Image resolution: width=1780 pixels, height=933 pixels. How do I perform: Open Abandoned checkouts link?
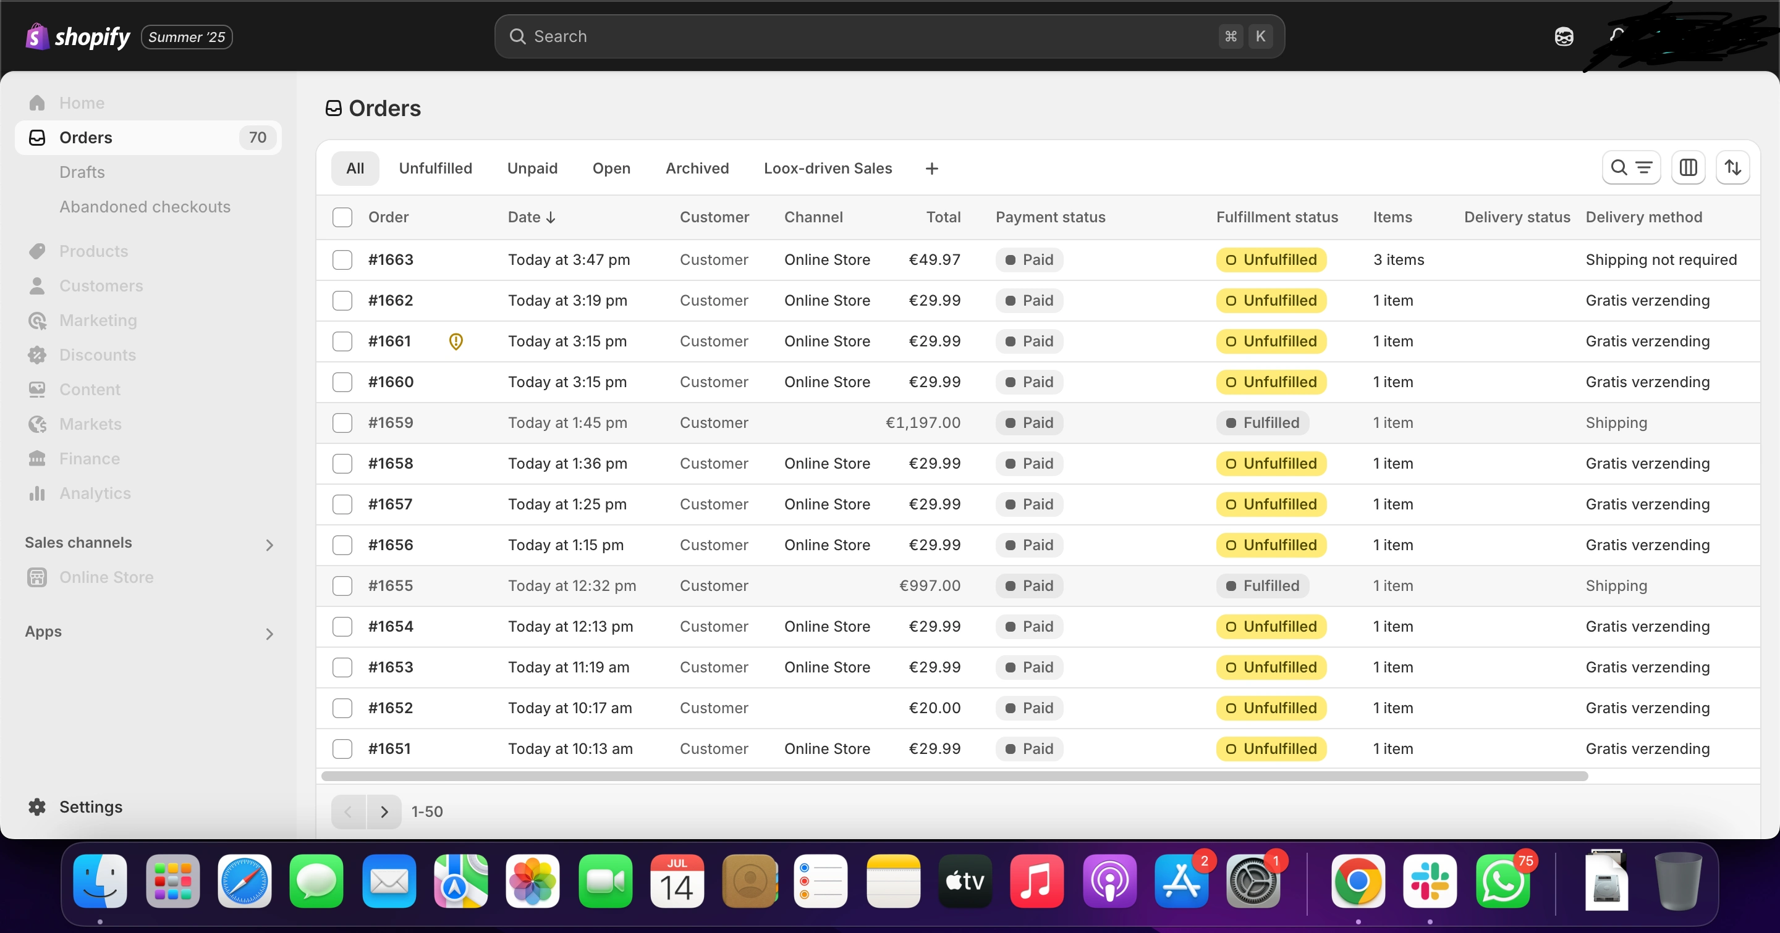[x=145, y=206]
